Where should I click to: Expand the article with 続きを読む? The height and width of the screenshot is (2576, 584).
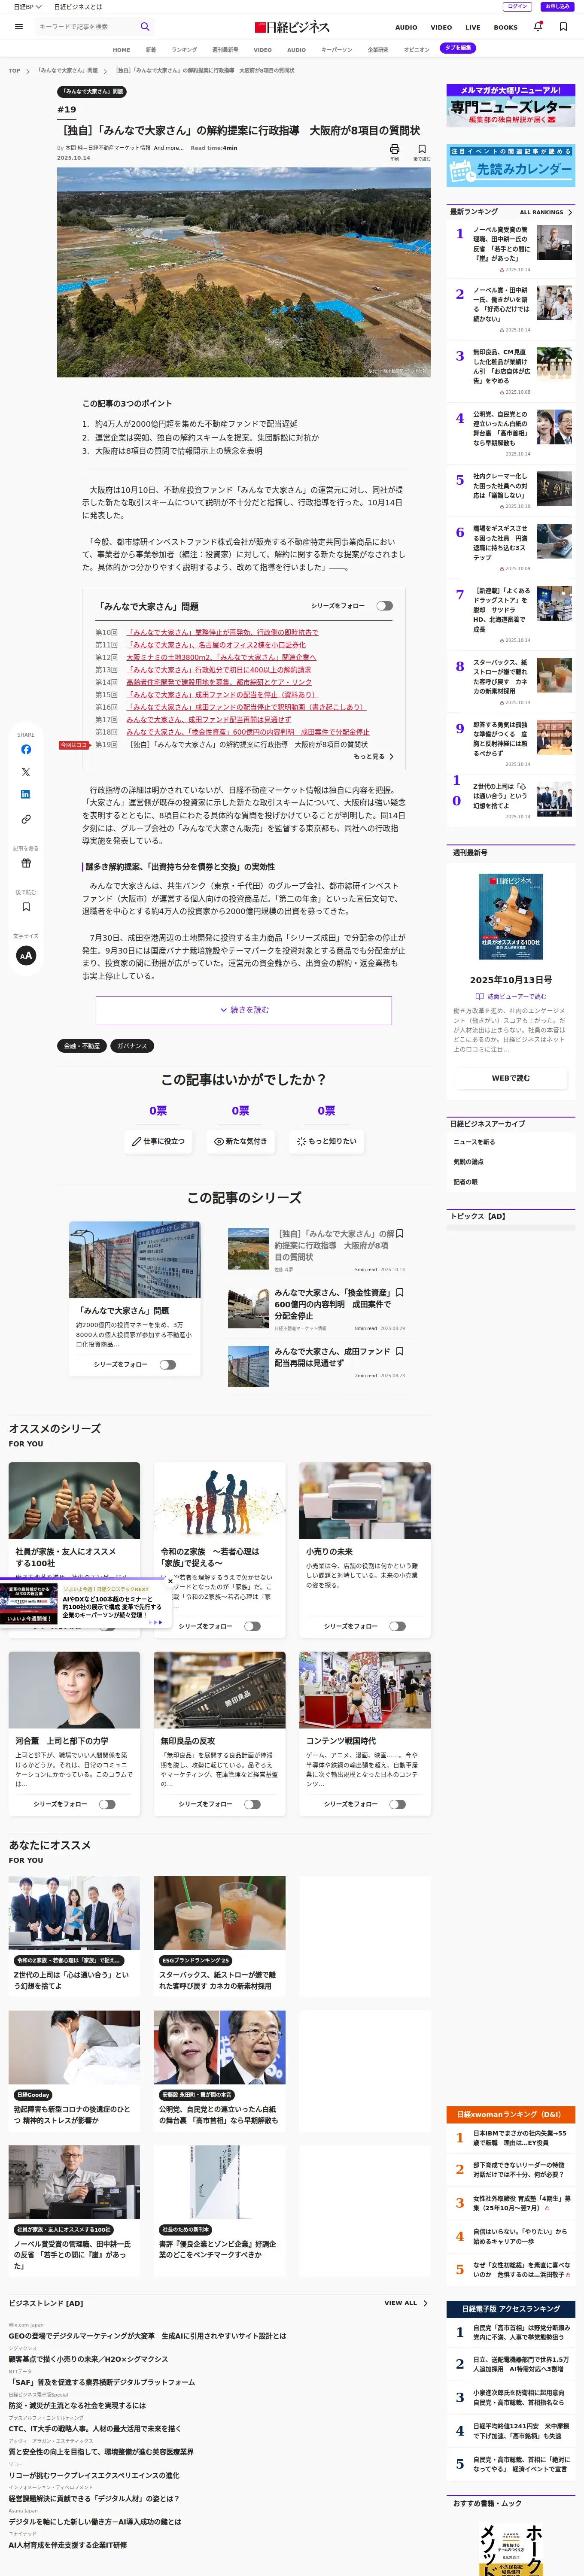click(244, 1010)
